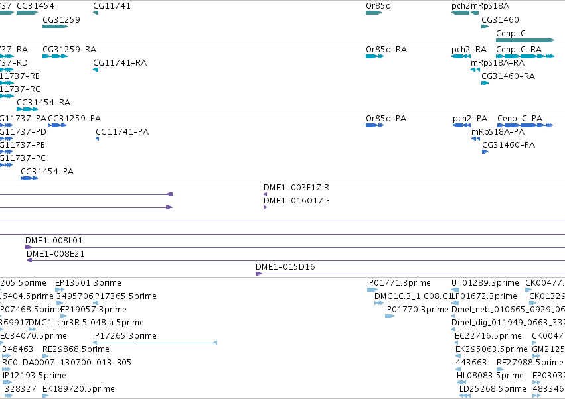Select the RE29868.5prime EST glyph
Screen dimensions: 565x399
click(45, 356)
